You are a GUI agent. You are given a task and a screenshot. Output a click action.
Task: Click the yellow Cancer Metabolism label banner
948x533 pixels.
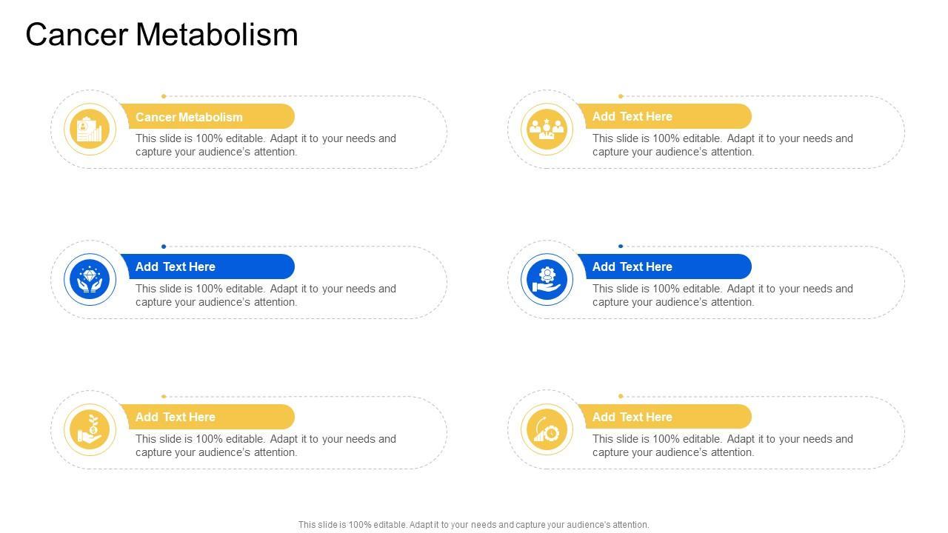(x=207, y=117)
